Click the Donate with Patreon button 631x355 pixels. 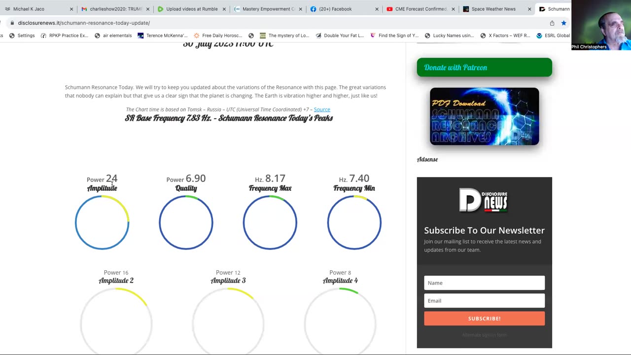tap(484, 68)
